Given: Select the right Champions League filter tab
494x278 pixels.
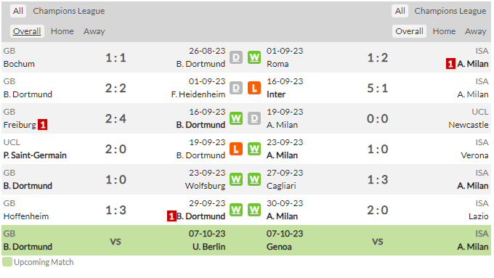Looking at the screenshot, I should pyautogui.click(x=450, y=11).
